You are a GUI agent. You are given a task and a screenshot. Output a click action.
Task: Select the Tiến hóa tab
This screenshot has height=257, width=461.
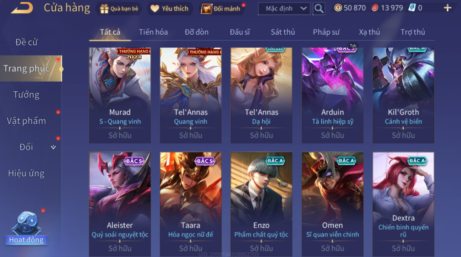(x=153, y=32)
